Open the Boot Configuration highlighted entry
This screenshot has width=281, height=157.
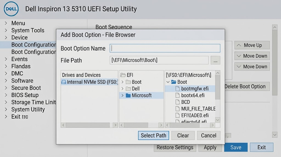(x=28, y=45)
